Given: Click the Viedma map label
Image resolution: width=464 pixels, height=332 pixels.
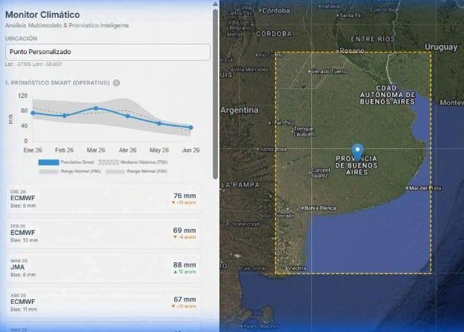Looking at the screenshot, I should coord(297,268).
